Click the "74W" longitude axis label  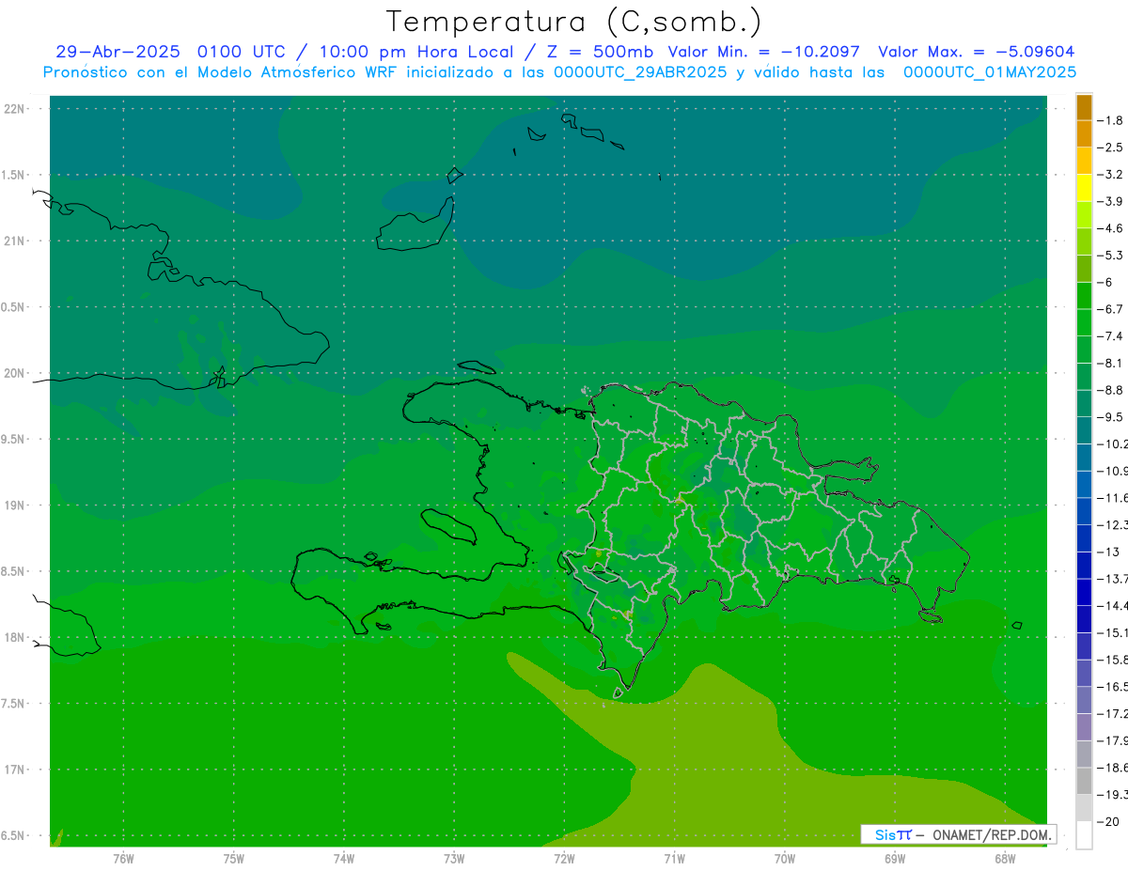click(344, 858)
